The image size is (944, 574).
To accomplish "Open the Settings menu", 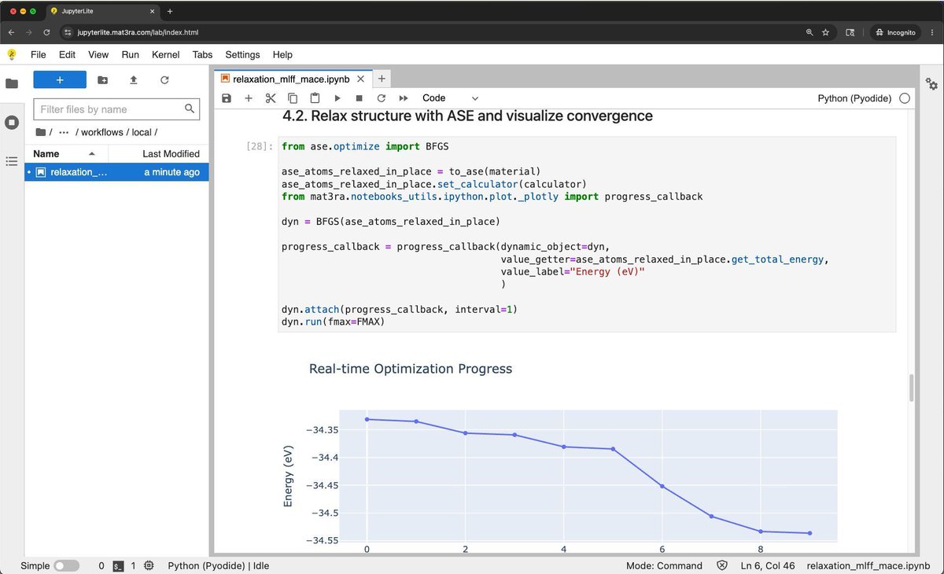I will point(242,55).
